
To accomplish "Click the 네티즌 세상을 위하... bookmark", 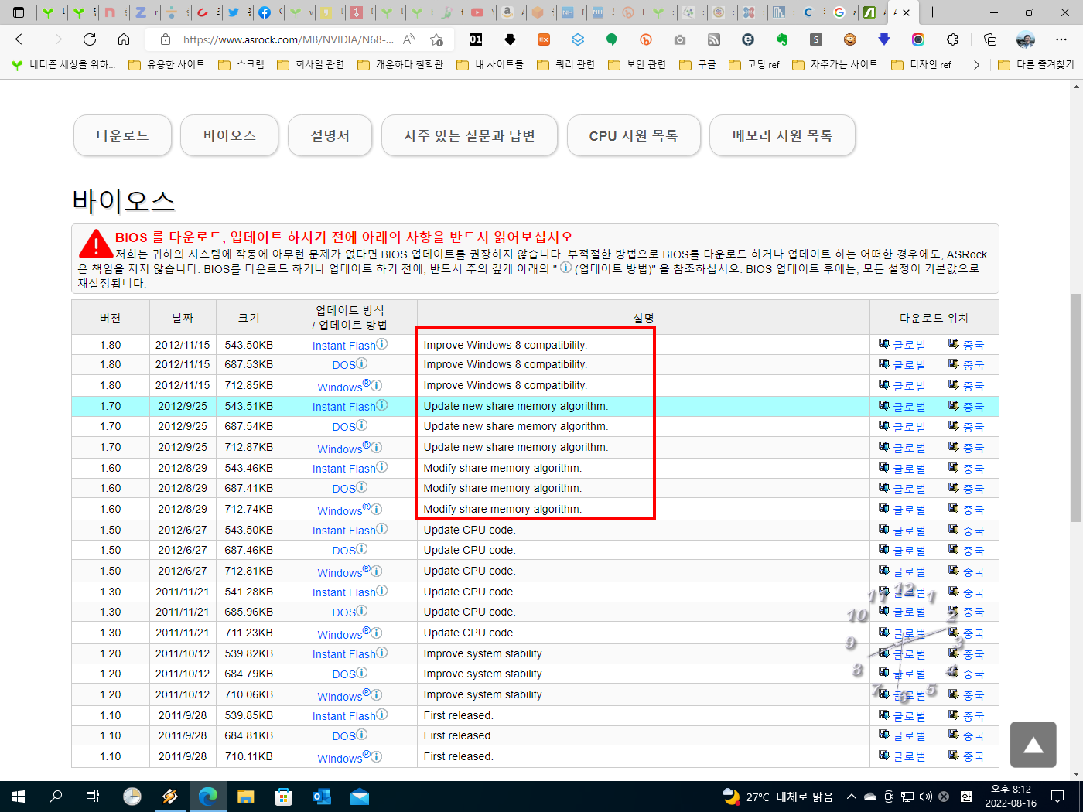I will point(63,65).
